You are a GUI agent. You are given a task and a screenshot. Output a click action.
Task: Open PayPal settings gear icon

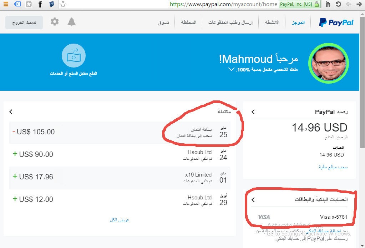[55, 22]
